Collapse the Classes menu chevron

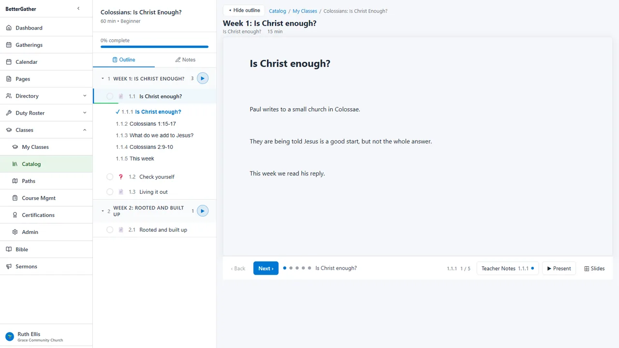pyautogui.click(x=85, y=130)
